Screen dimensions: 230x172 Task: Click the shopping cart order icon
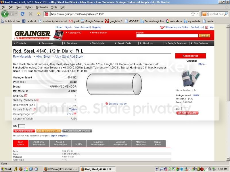(162, 27)
